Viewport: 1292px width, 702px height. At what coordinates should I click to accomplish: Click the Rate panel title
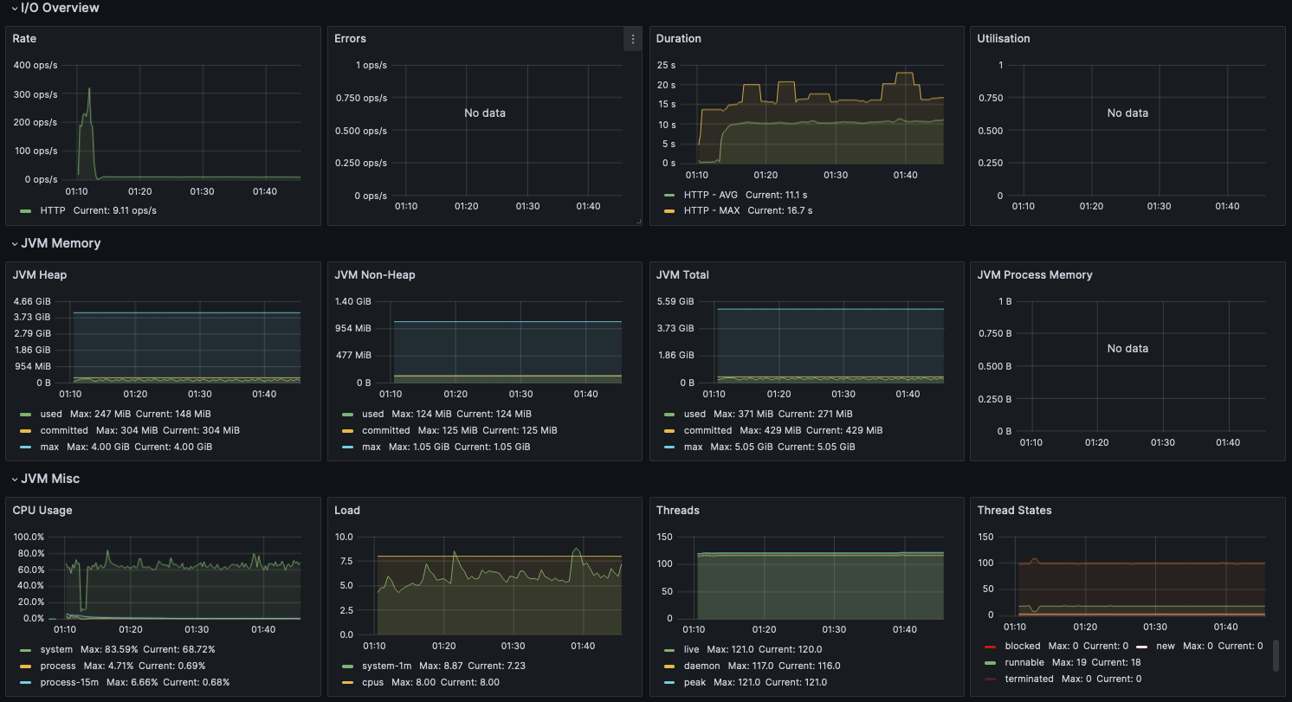[24, 39]
